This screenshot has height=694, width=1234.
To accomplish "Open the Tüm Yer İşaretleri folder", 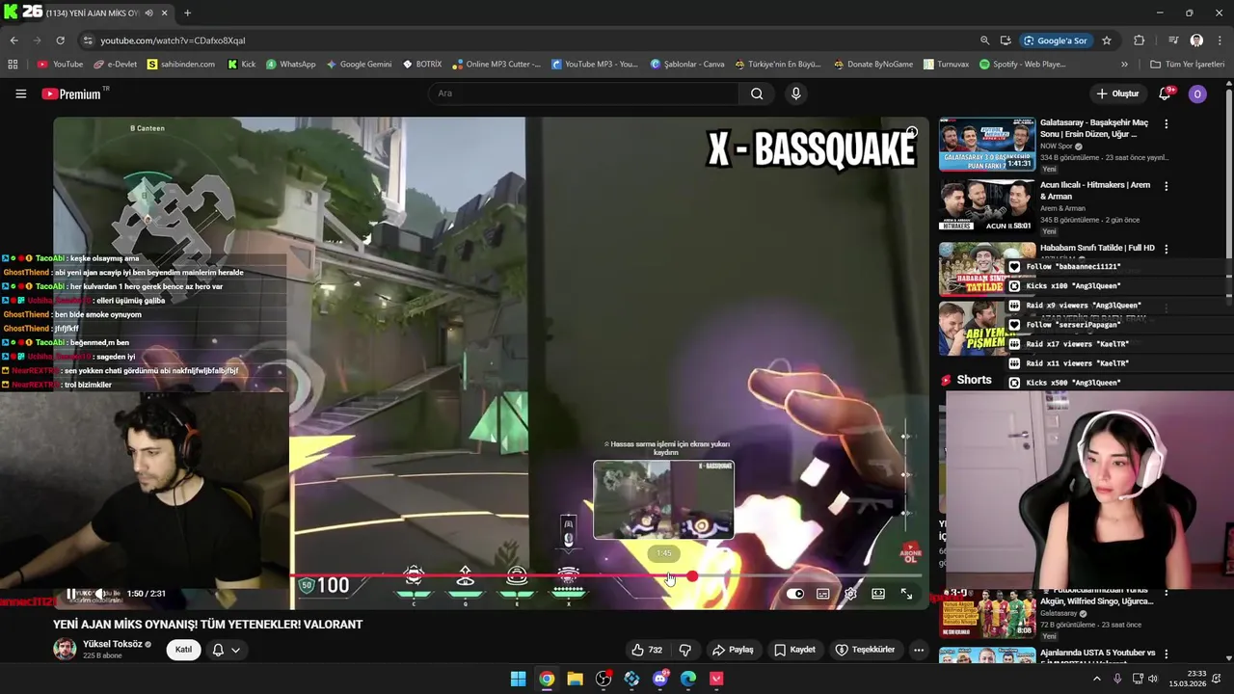I will click(x=1187, y=65).
